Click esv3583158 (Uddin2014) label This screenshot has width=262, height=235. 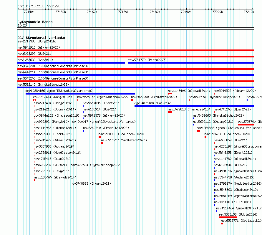(238, 214)
